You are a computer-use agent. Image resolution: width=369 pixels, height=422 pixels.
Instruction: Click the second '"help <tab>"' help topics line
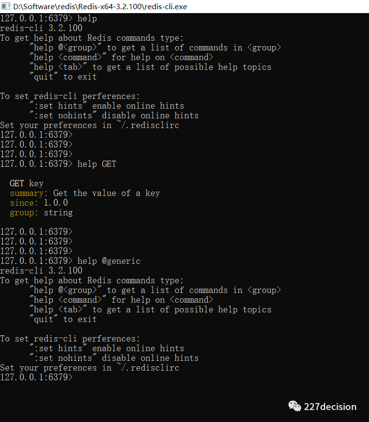click(x=150, y=309)
